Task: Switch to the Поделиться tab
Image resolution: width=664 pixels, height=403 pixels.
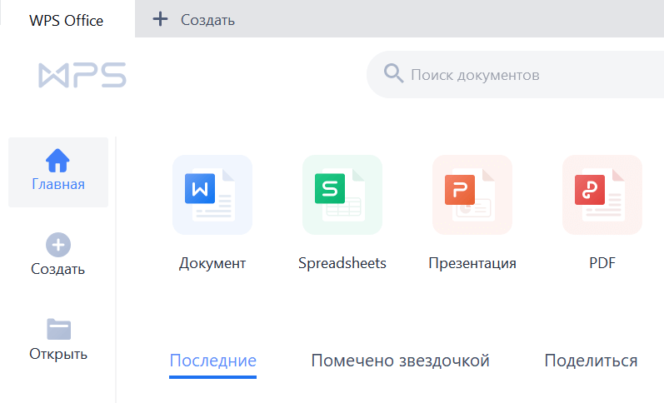Action: (591, 361)
